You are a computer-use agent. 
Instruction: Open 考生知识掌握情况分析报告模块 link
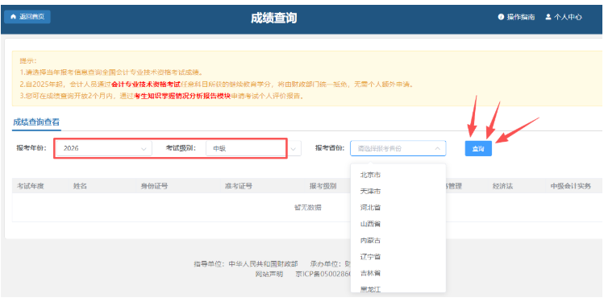181,96
